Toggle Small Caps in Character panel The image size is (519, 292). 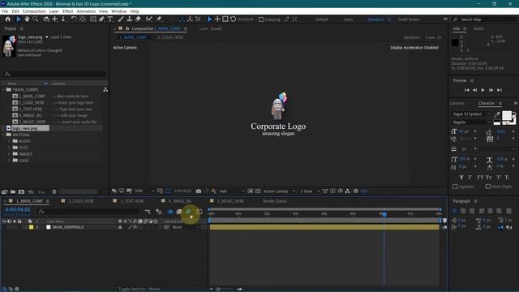(489, 178)
